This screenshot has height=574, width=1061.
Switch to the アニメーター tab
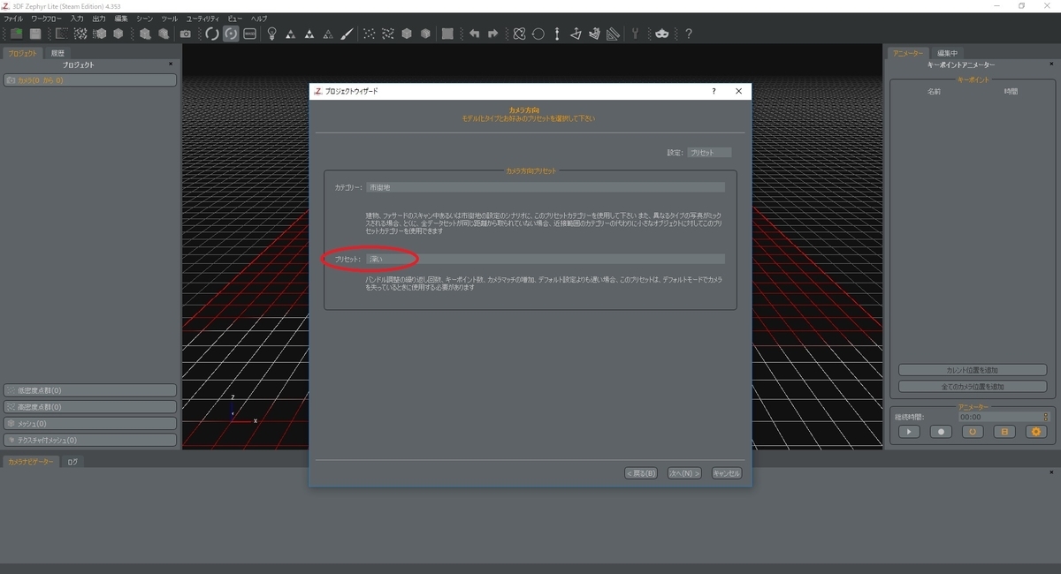(x=909, y=53)
